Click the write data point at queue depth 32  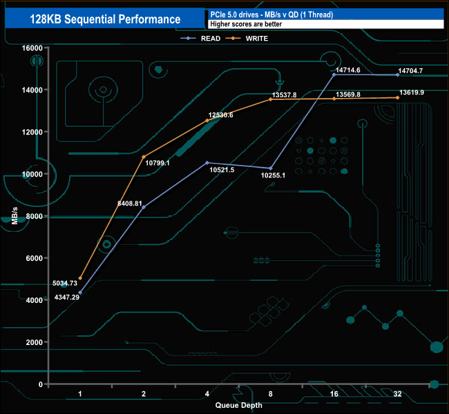click(x=397, y=97)
